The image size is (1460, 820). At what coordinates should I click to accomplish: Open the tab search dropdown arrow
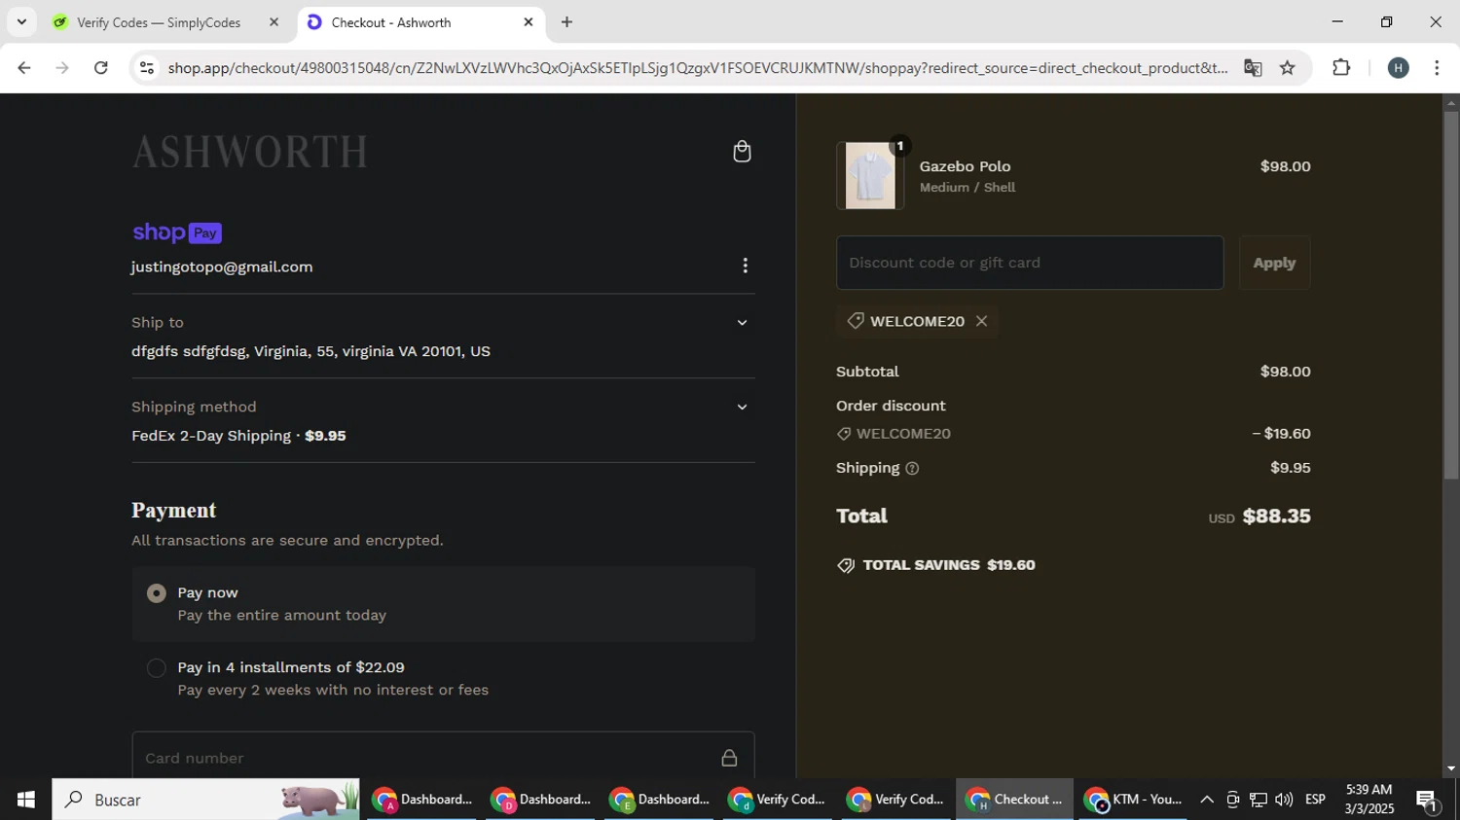point(21,22)
